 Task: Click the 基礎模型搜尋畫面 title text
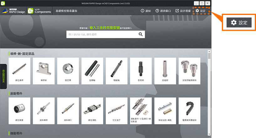pyautogui.click(x=66, y=11)
